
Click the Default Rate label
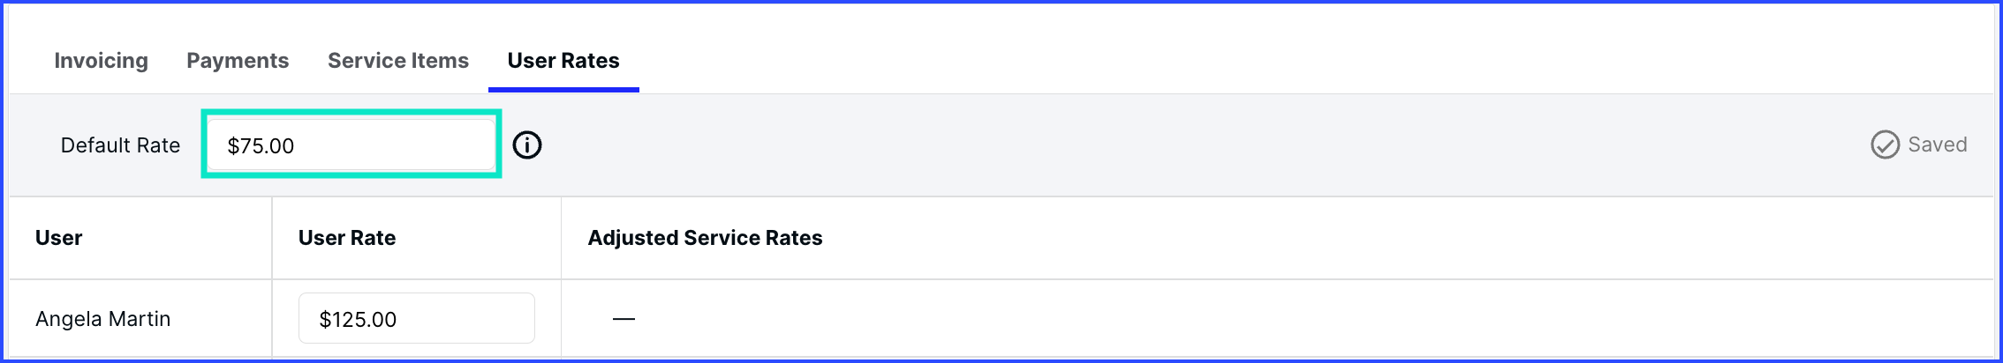pyautogui.click(x=120, y=145)
